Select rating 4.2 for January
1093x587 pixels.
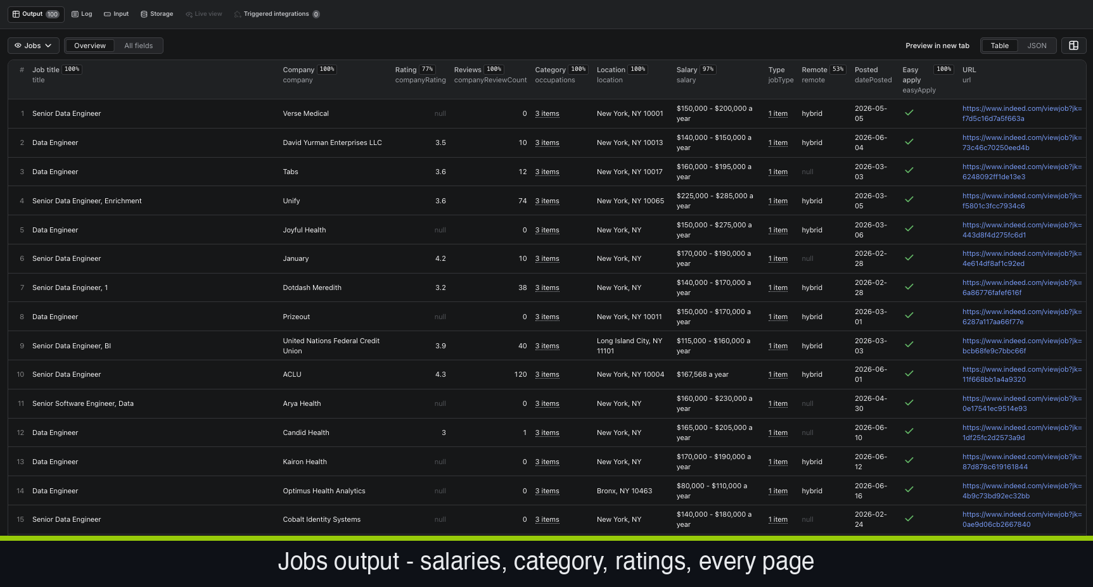440,258
